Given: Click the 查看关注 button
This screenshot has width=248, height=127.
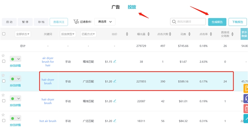Looking at the screenshot, I should pos(59,22).
